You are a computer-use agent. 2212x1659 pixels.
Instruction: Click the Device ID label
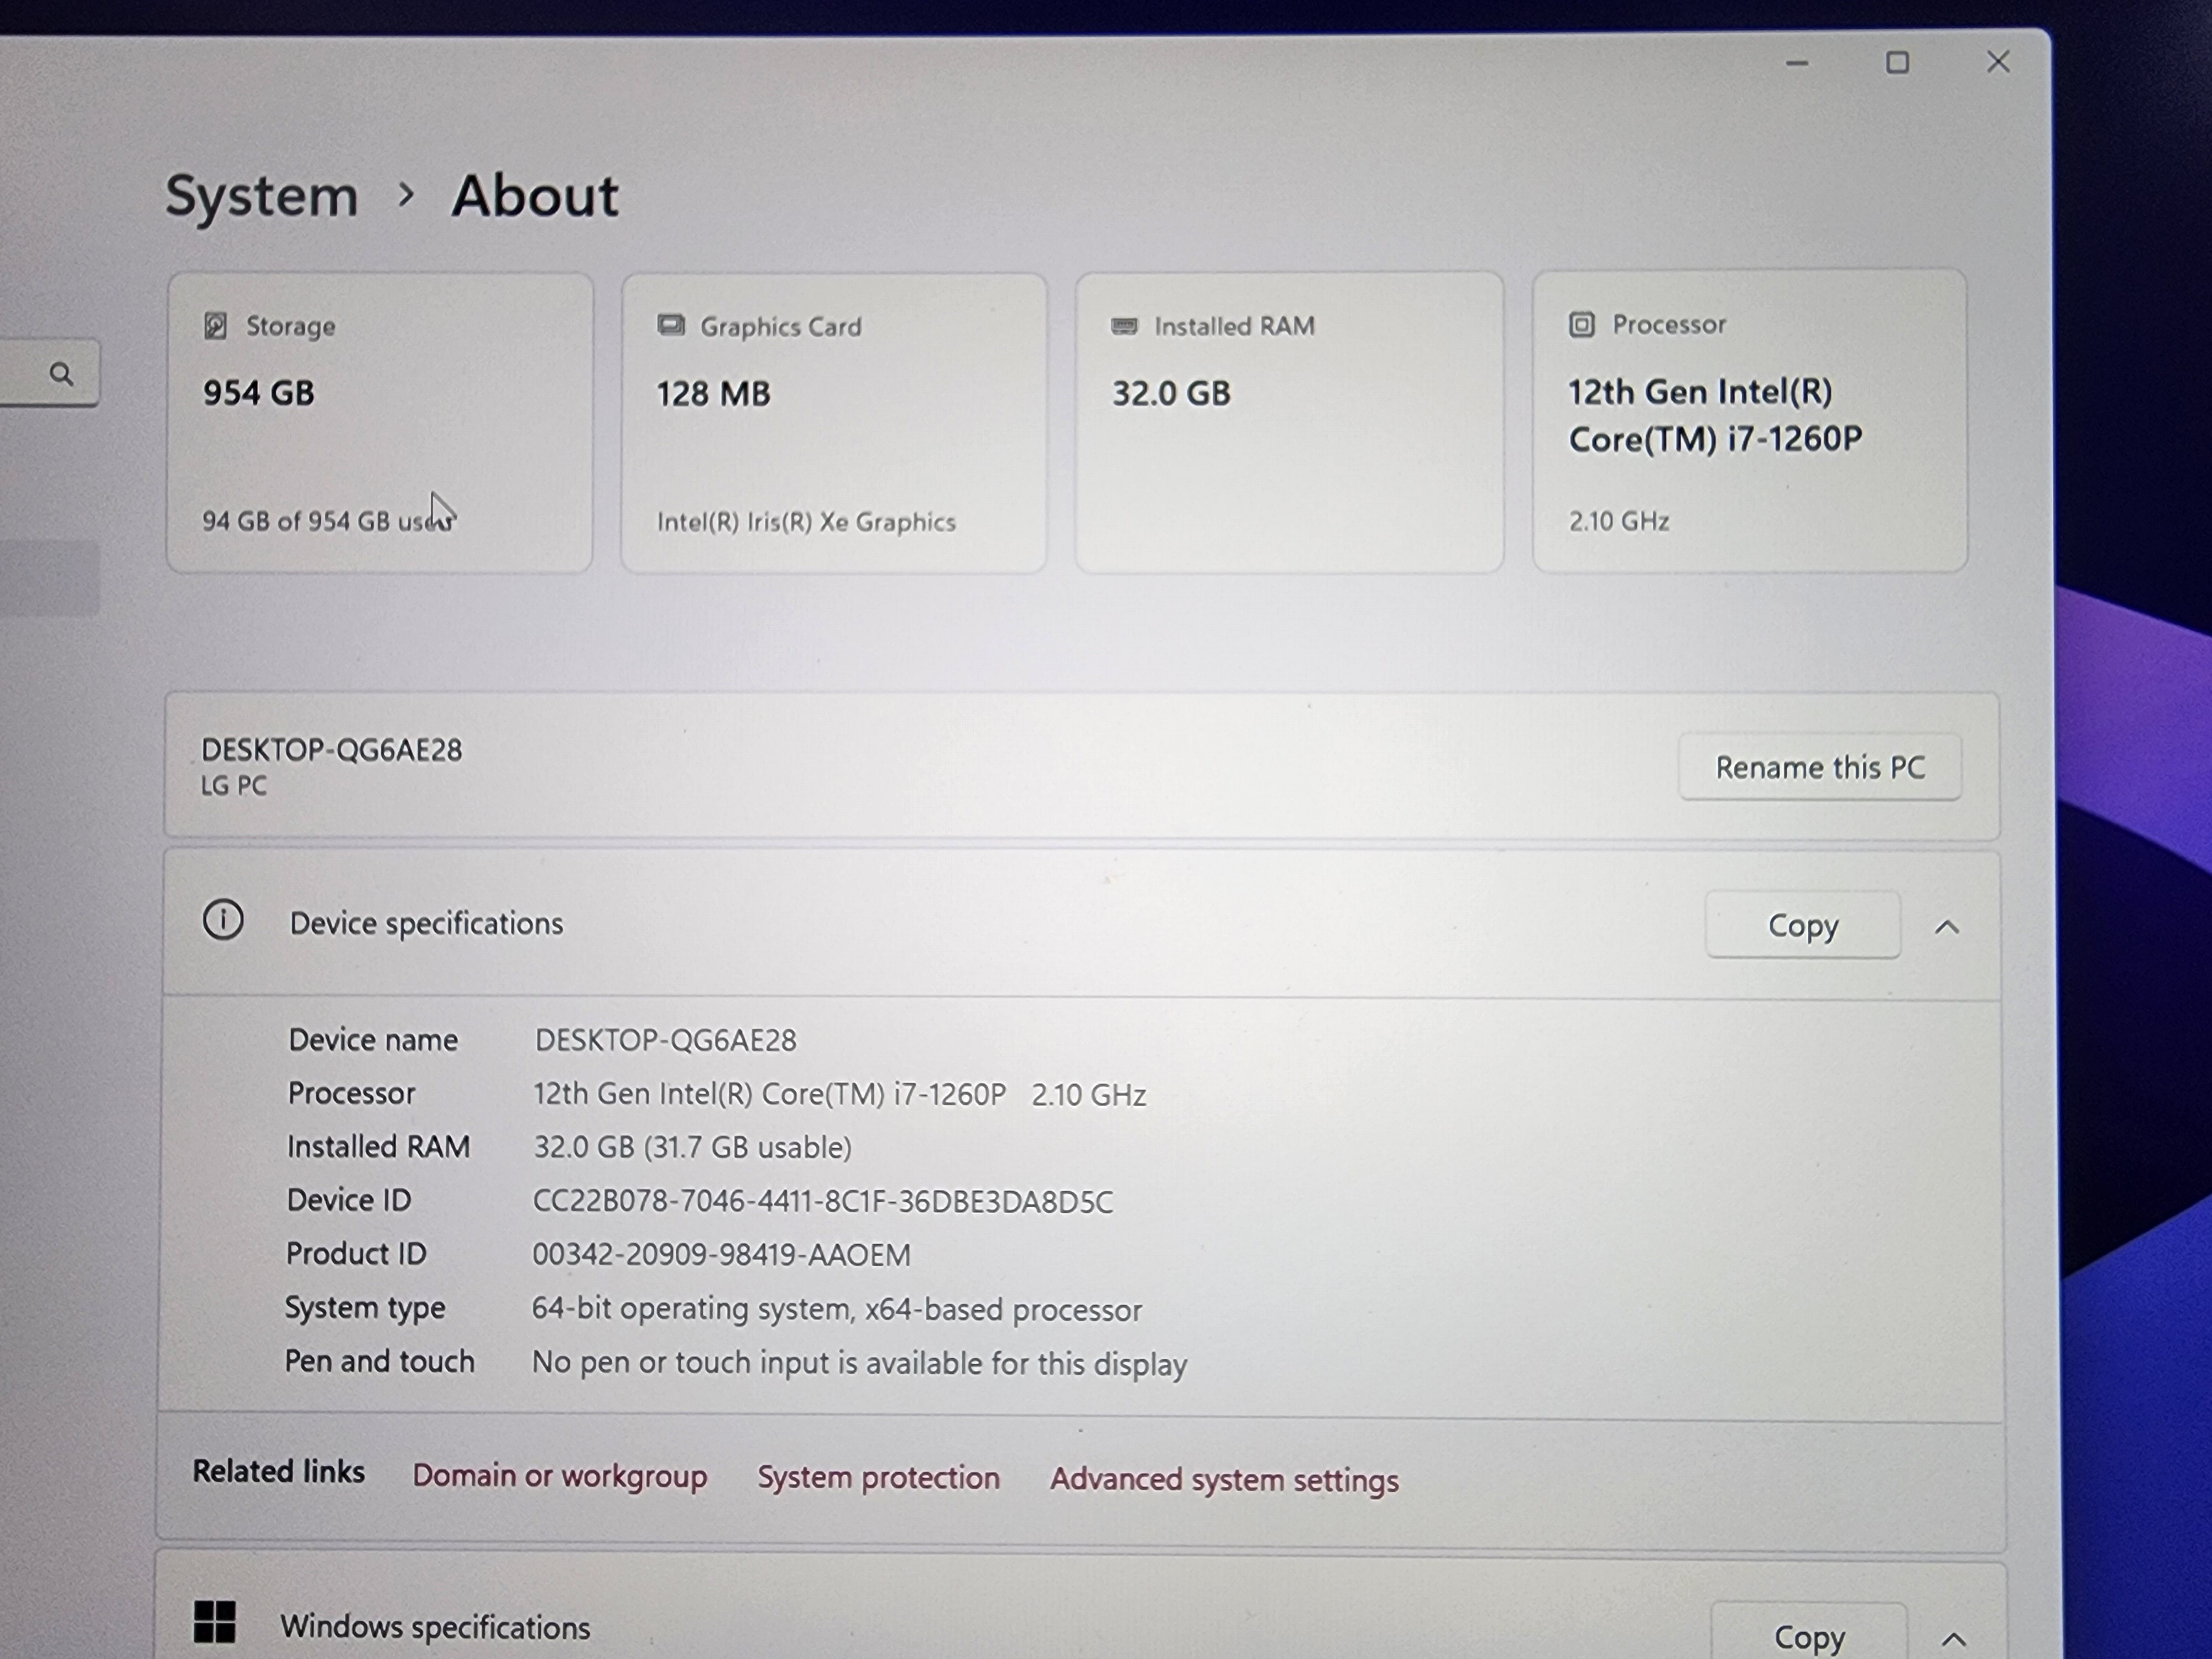[x=349, y=1200]
